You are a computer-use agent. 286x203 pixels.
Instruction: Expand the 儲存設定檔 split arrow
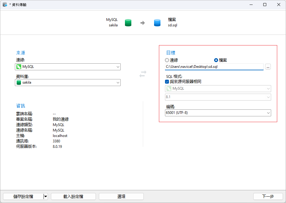pyautogui.click(x=45, y=196)
